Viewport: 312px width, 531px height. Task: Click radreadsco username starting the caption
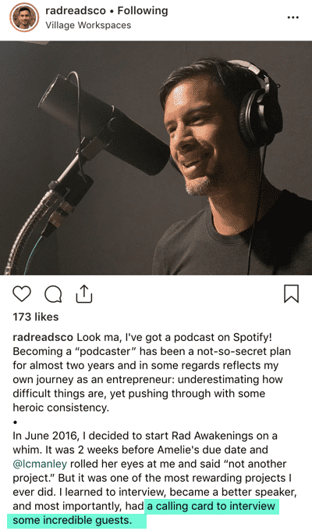coord(43,337)
